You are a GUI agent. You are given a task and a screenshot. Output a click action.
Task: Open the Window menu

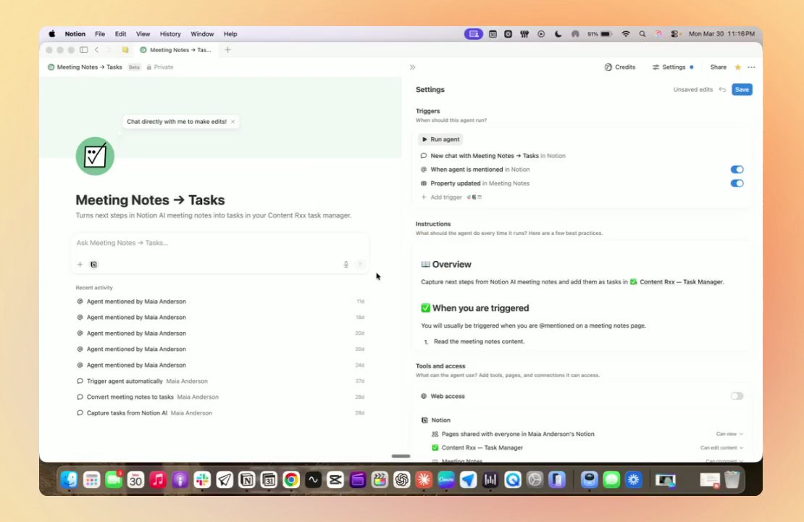202,34
